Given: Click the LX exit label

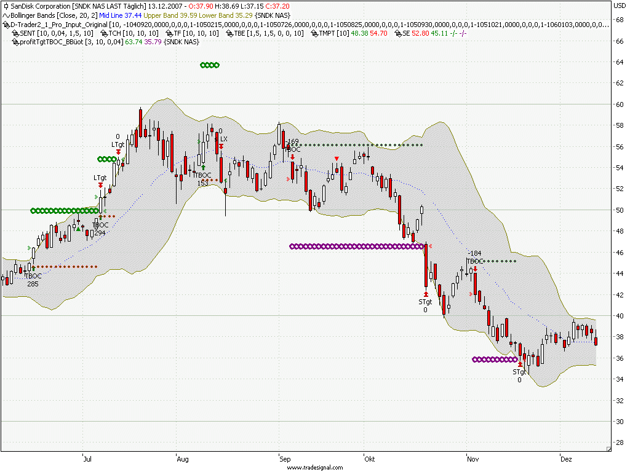Looking at the screenshot, I should [x=223, y=139].
